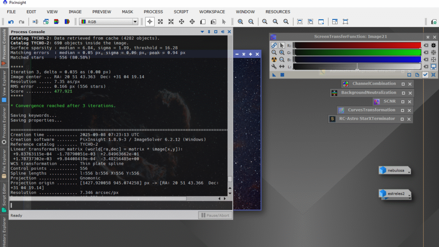Open the WORKSPACE menu
The image size is (439, 247).
click(212, 12)
